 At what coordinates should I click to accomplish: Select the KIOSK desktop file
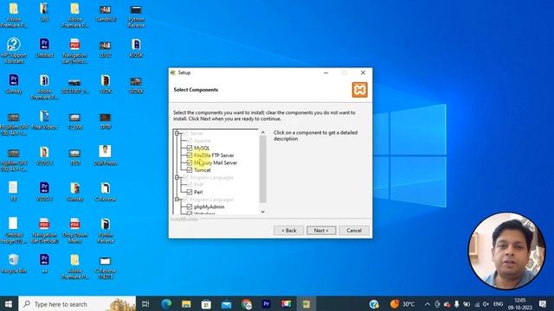click(x=136, y=48)
